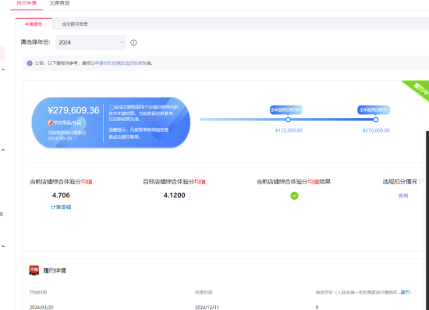Click the orange pie icon beside 节庆用品/礼品
The width and height of the screenshot is (429, 310).
click(51, 123)
